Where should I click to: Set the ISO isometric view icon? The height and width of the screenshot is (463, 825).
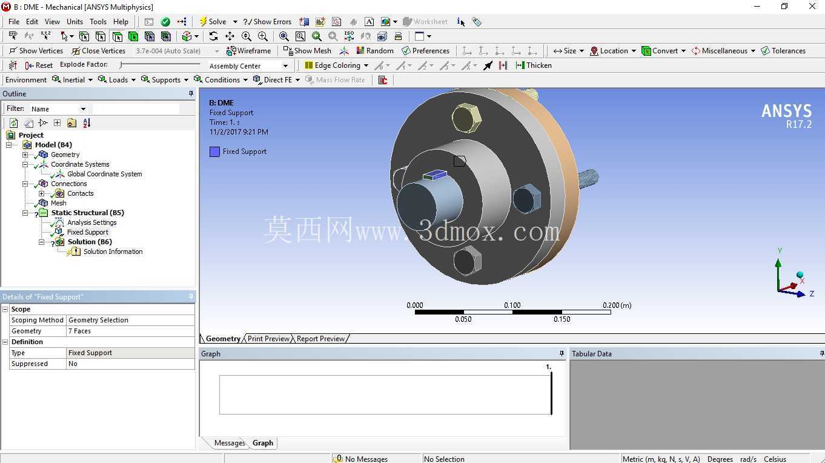349,36
